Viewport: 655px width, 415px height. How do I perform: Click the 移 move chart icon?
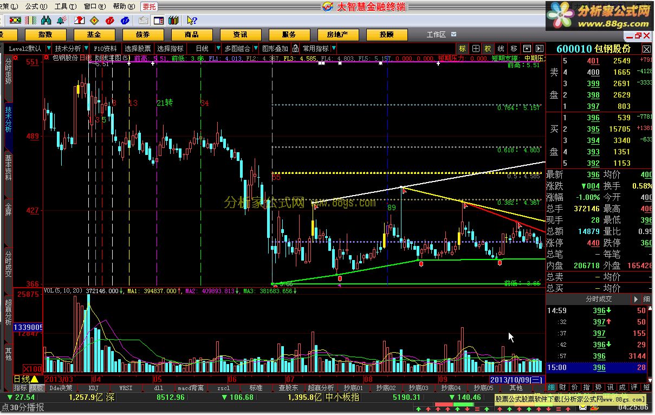514,49
